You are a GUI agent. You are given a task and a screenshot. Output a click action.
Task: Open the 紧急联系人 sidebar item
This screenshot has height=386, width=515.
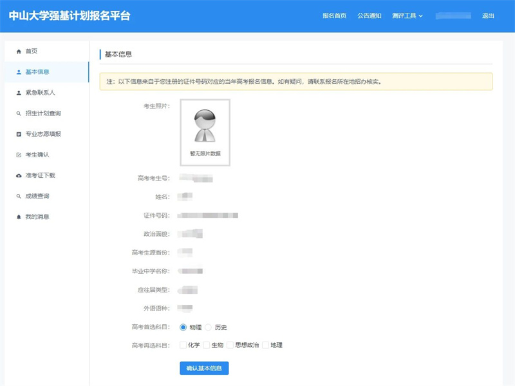pyautogui.click(x=46, y=93)
